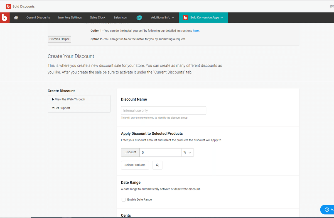Click the Select Products button
The image size is (334, 218).
click(135, 165)
